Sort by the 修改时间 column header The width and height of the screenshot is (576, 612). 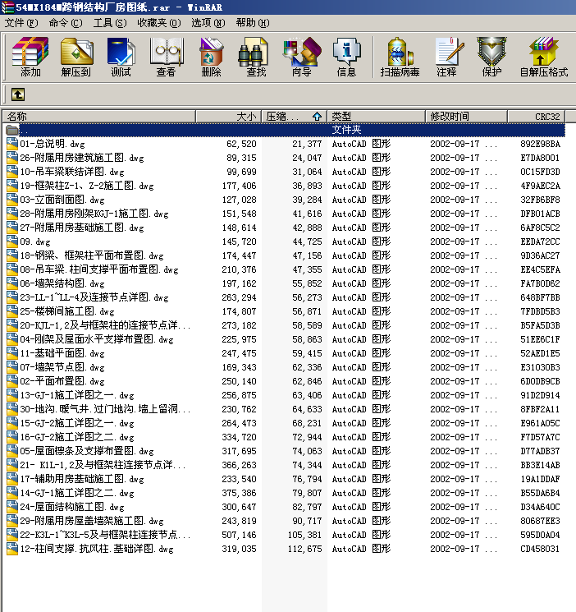[x=466, y=117]
